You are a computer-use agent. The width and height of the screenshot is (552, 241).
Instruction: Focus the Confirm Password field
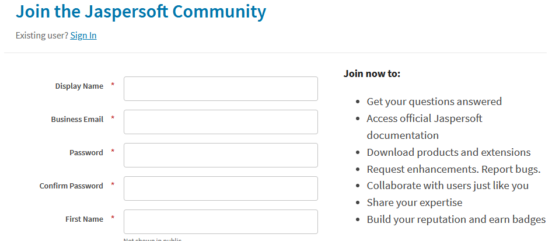coord(221,188)
